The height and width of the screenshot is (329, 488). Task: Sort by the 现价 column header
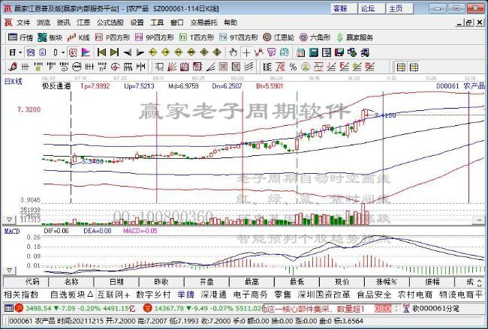coord(342,282)
